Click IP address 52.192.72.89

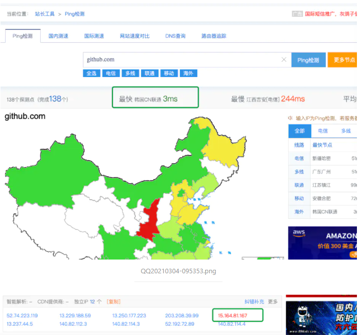[x=180, y=324]
